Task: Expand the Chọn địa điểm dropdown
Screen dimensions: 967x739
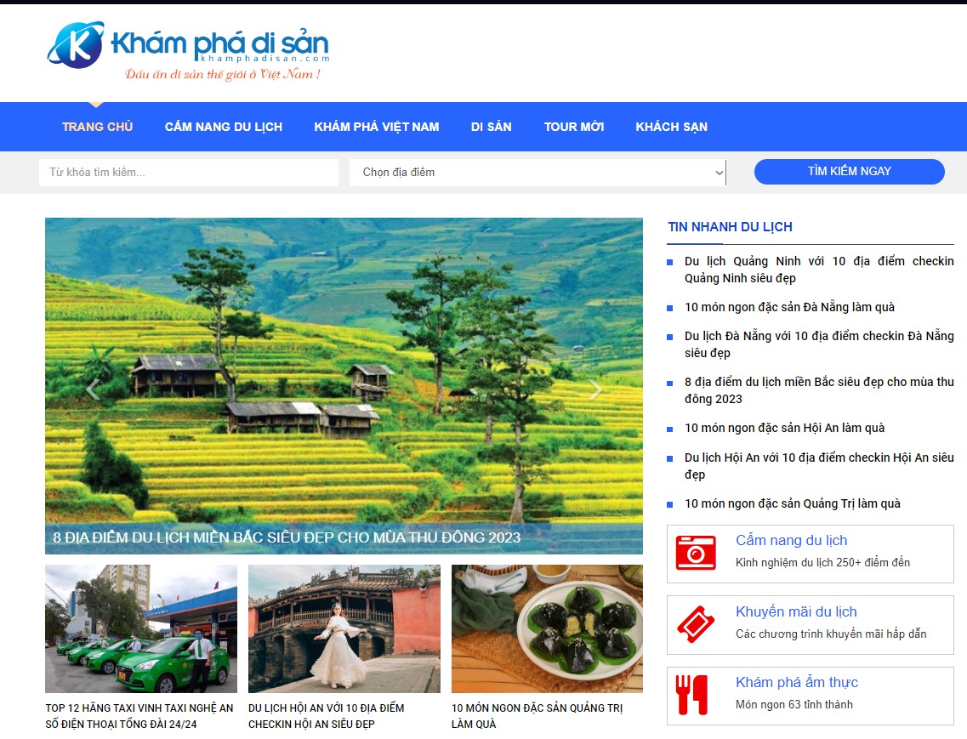Action: tap(538, 172)
